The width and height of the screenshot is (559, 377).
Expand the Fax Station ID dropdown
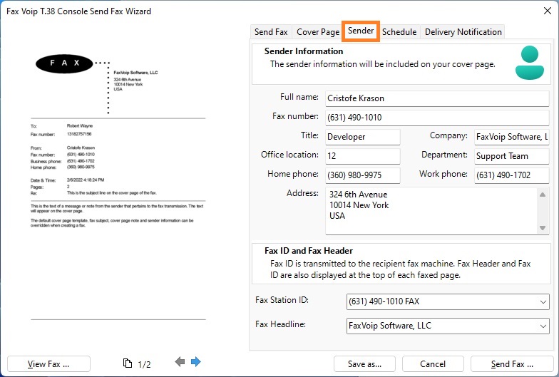543,302
